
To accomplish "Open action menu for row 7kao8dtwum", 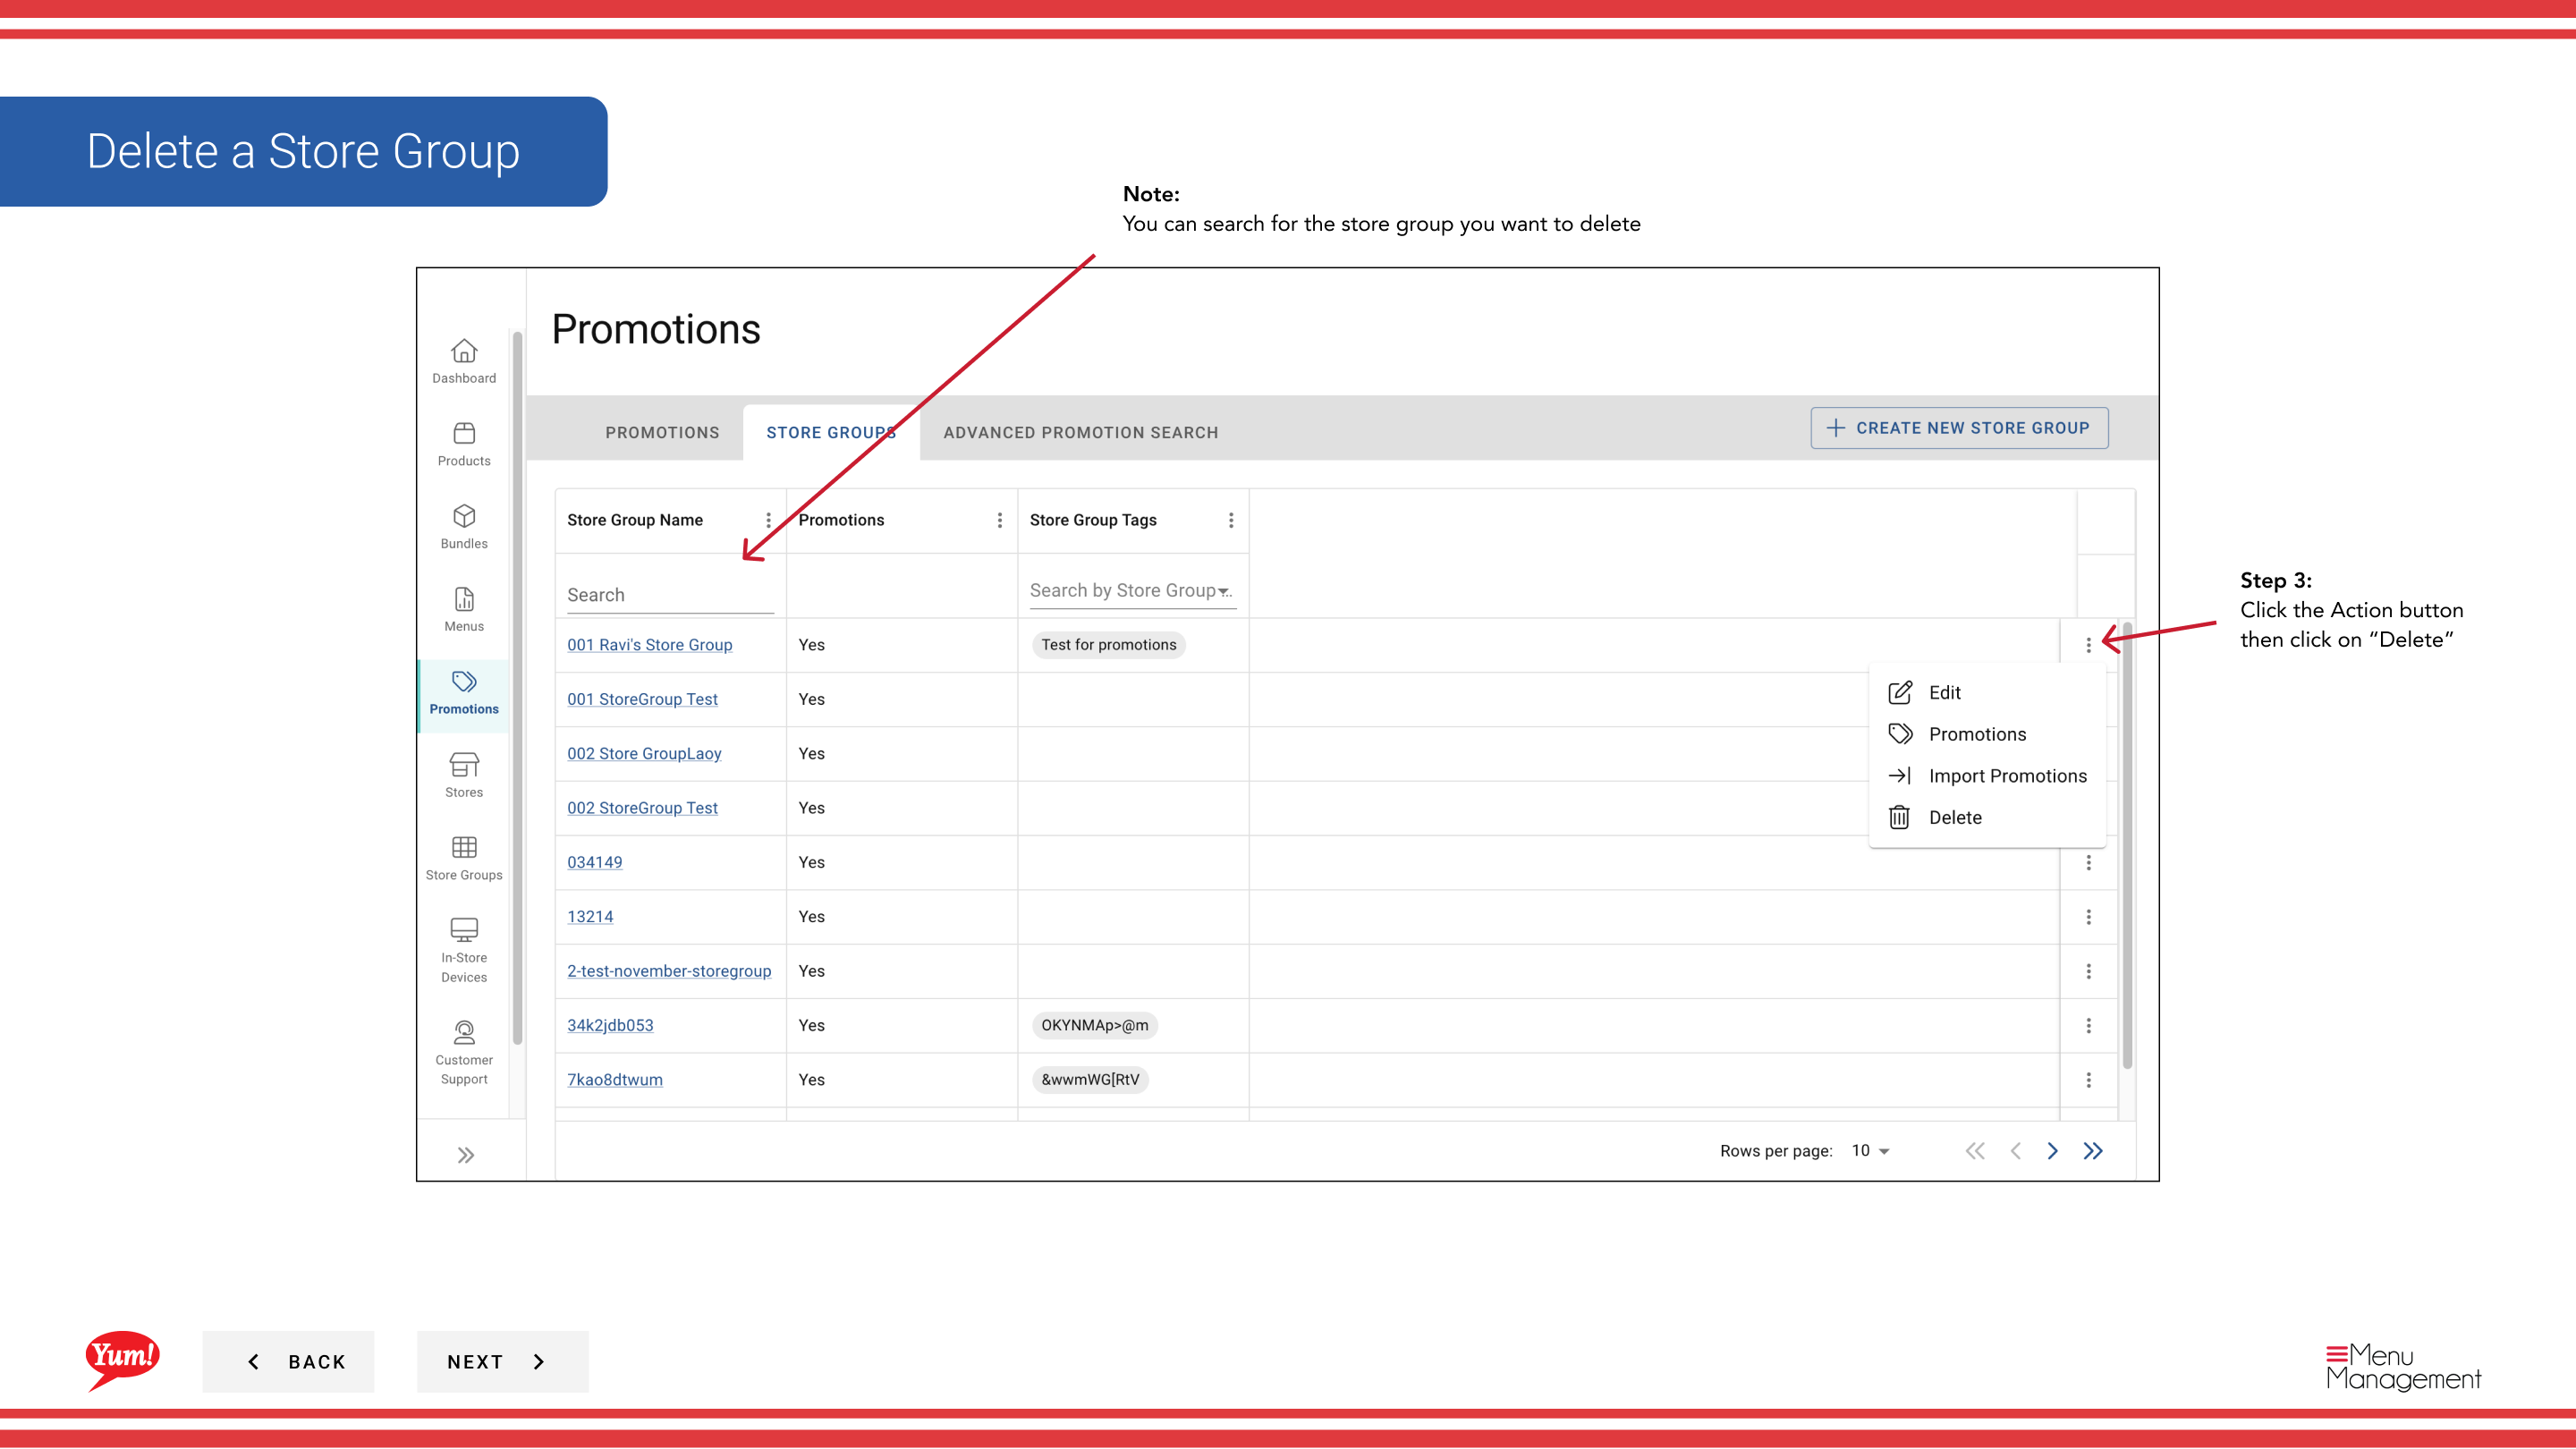I will 2088,1080.
